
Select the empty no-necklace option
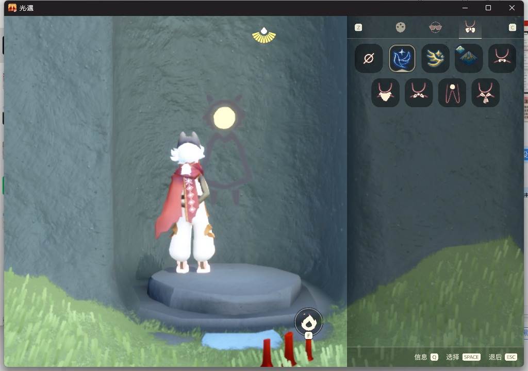[369, 58]
